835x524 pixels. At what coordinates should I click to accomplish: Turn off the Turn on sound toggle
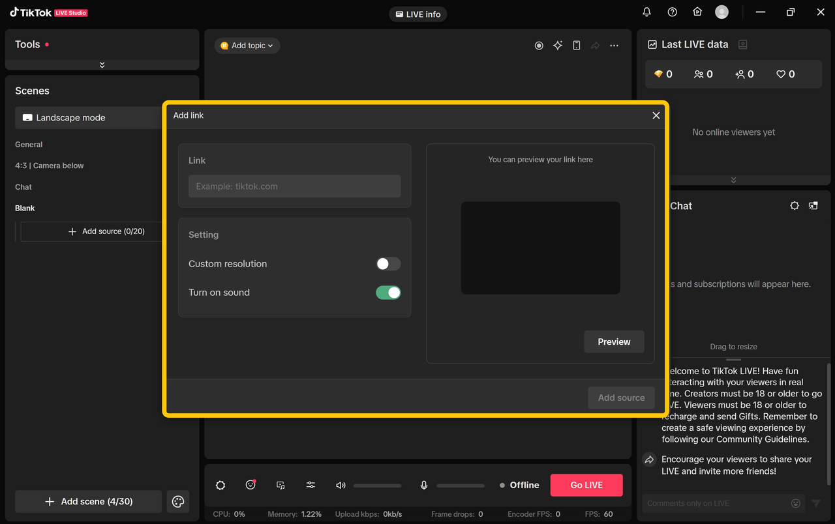388,293
